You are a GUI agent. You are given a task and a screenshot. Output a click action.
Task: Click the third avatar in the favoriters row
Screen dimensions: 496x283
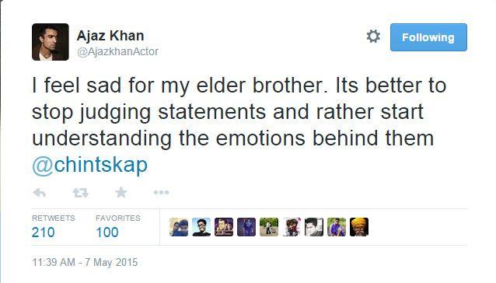click(224, 227)
